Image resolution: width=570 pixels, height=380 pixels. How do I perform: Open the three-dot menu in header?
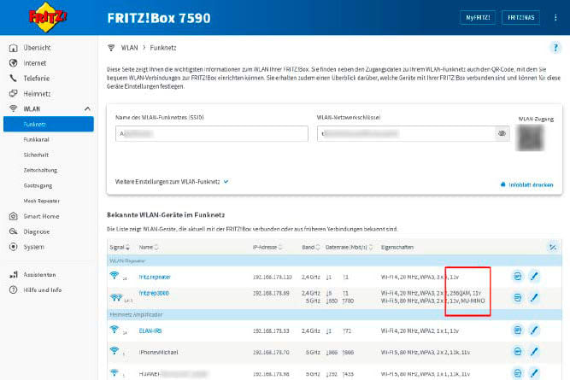pyautogui.click(x=555, y=17)
